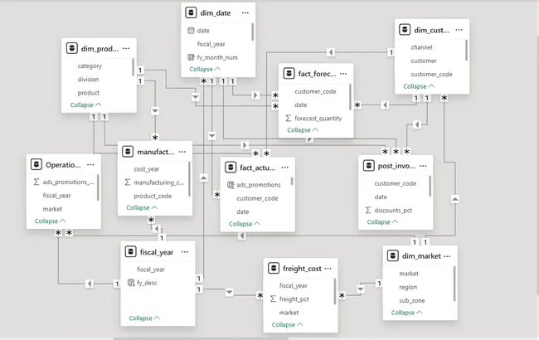The image size is (539, 340).
Task: Select the region field in dim_market
Action: coord(408,287)
